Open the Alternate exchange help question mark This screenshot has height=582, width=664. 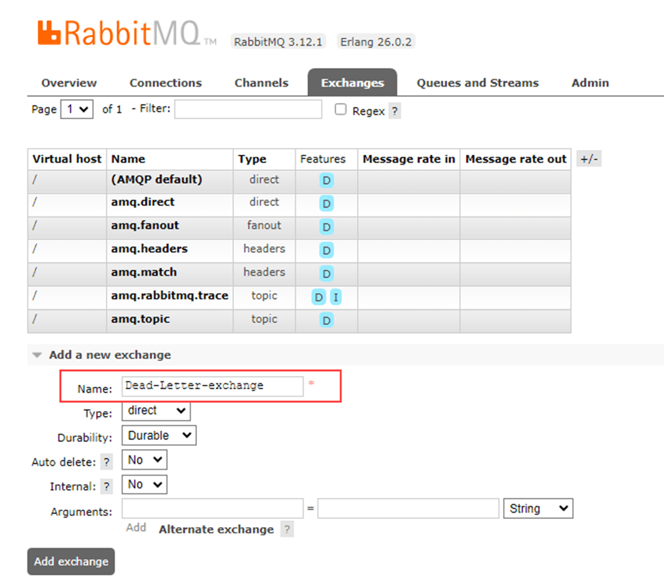coord(287,530)
